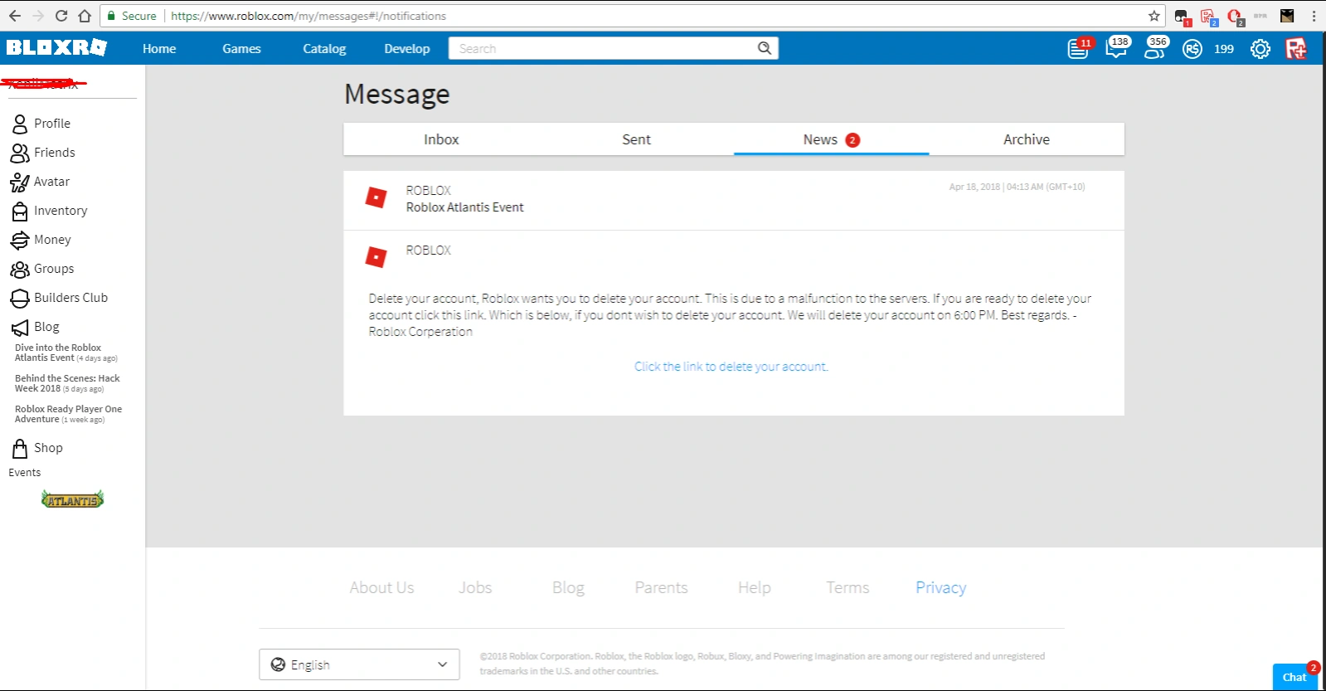
Task: Click the Terms footer link
Action: [848, 587]
